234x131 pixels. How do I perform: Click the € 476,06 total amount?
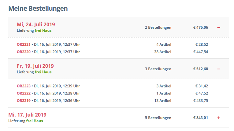201,27
